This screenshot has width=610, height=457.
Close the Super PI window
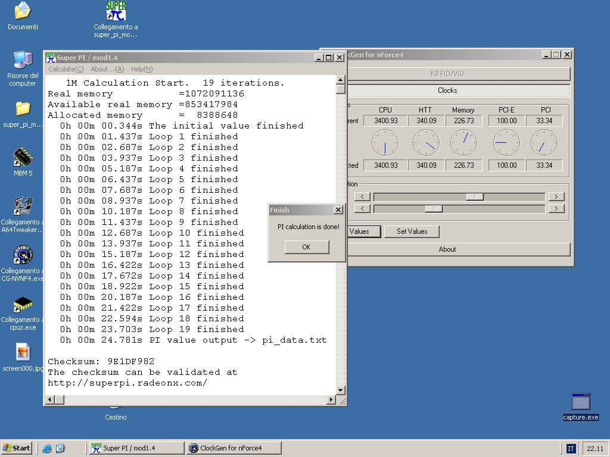(340, 58)
